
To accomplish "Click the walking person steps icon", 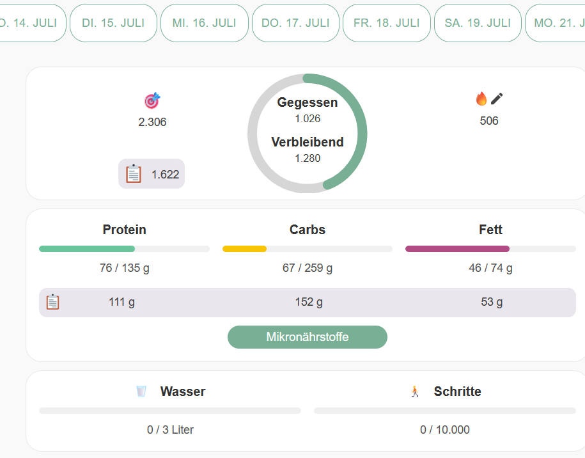I will tap(415, 391).
